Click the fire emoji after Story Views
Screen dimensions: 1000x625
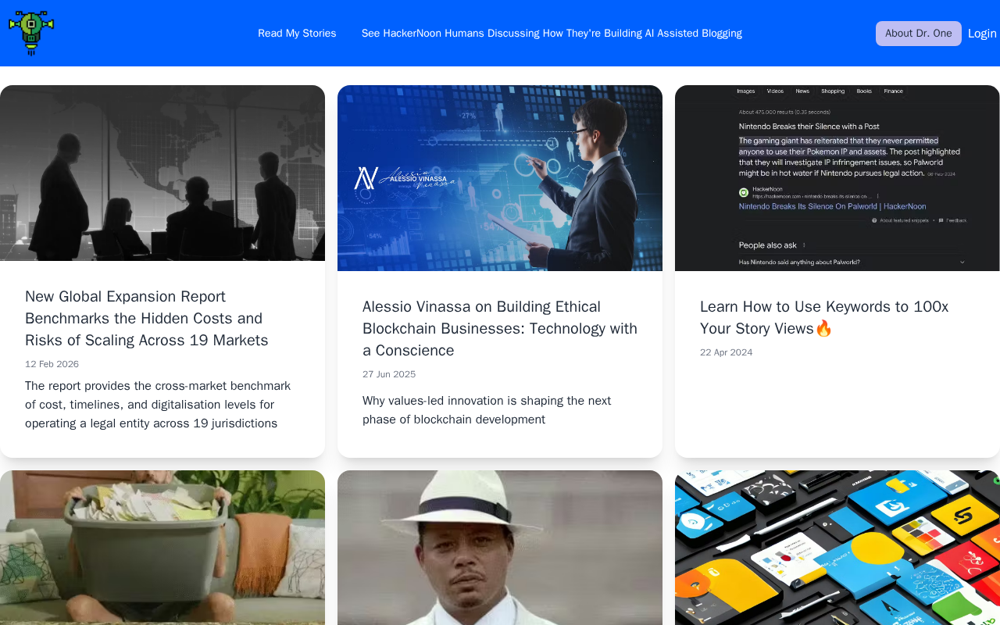coord(823,329)
